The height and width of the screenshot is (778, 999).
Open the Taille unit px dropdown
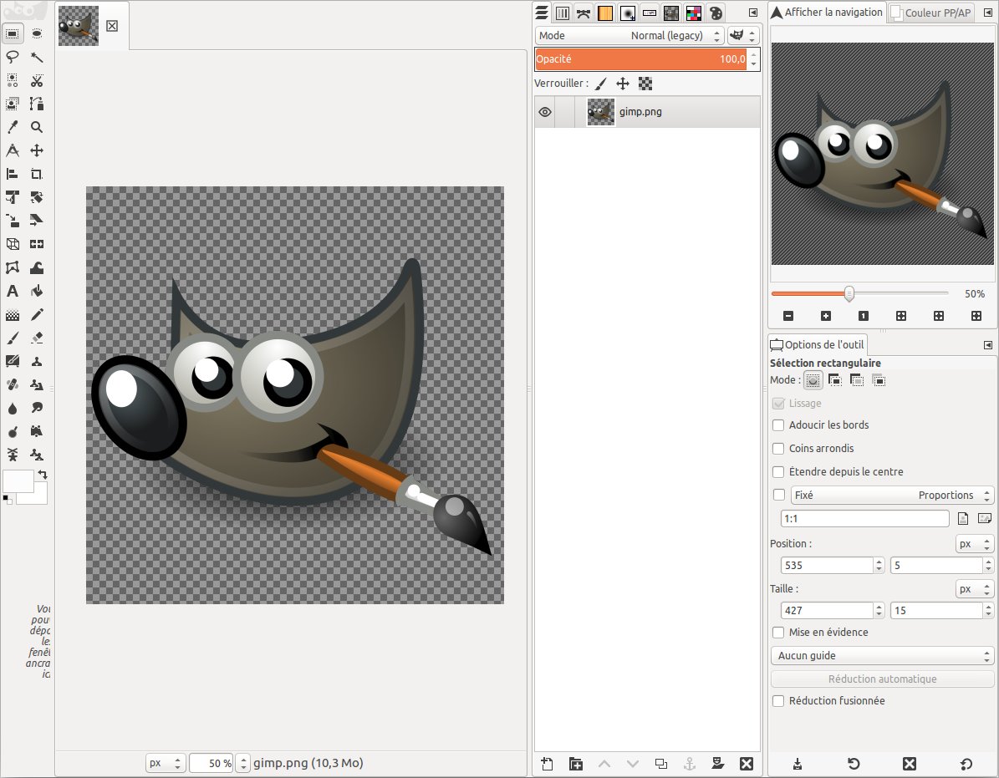pyautogui.click(x=975, y=589)
